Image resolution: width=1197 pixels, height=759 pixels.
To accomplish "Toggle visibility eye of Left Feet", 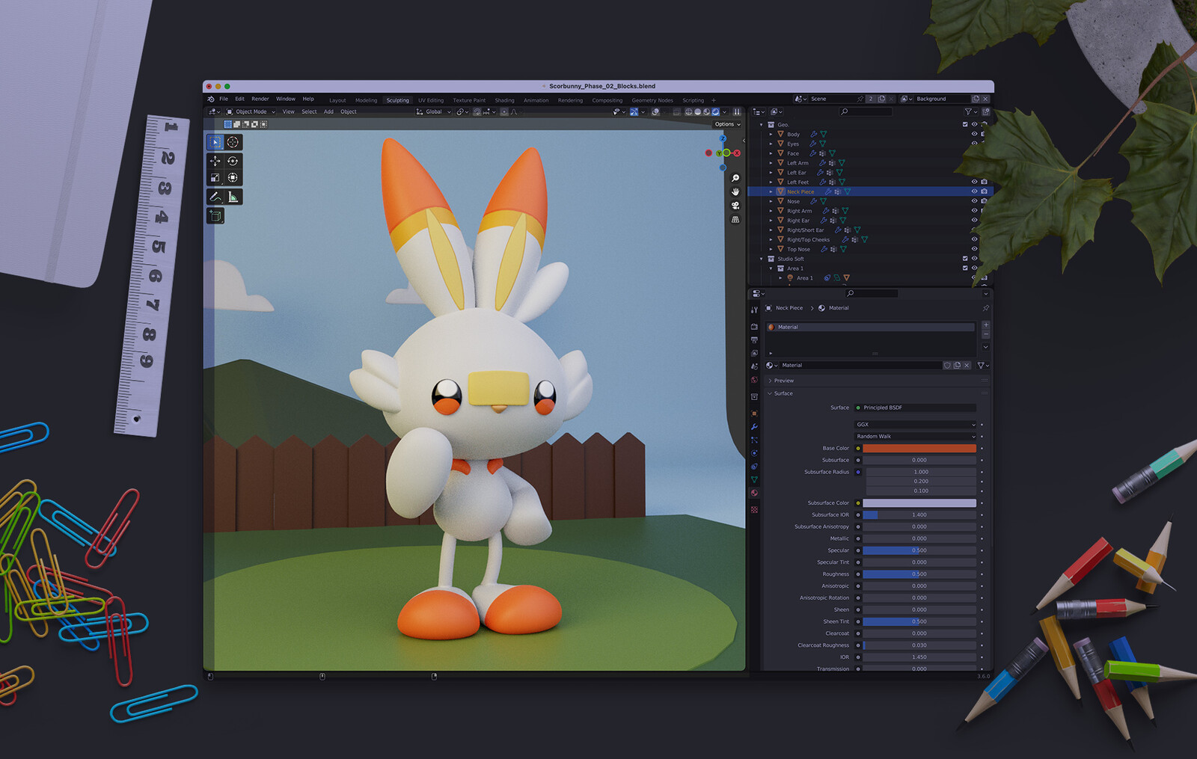I will [974, 182].
